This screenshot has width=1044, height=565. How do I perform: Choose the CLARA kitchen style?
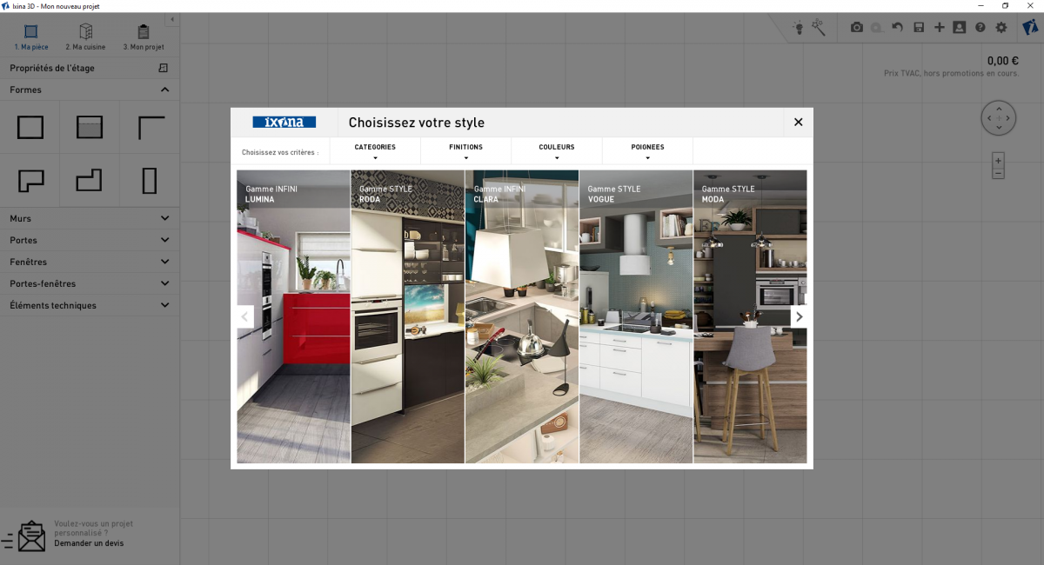coord(522,316)
